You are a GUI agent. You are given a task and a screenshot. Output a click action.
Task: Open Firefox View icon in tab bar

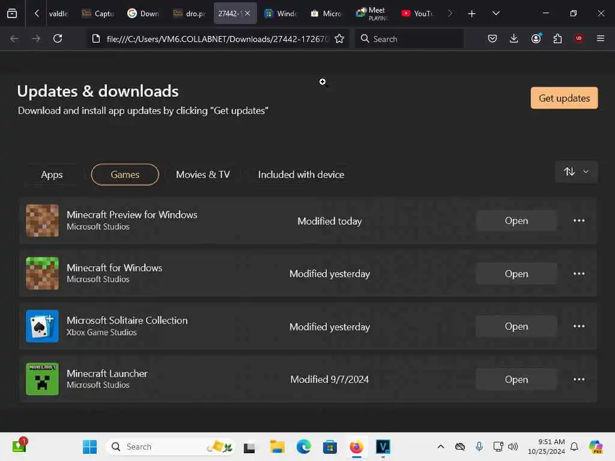(12, 13)
